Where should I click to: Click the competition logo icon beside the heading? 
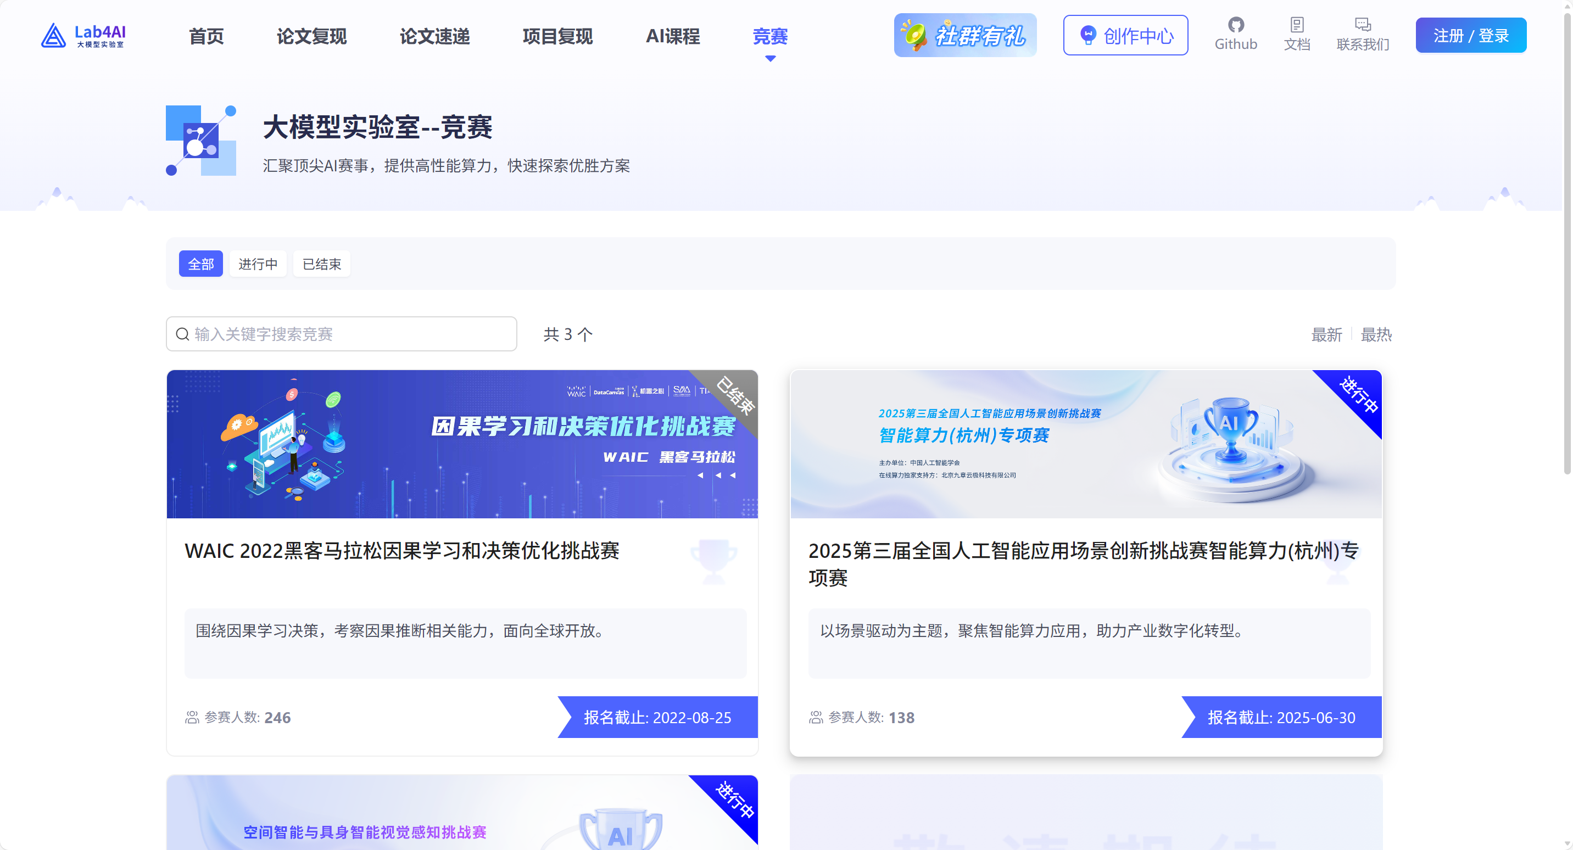201,141
